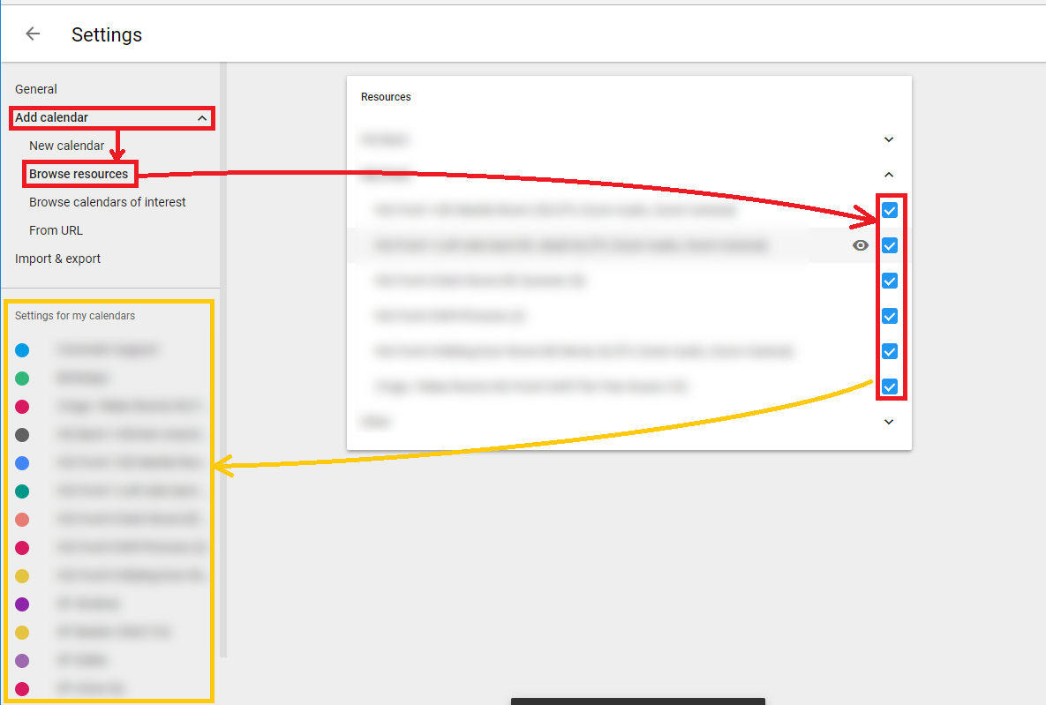Click the salmon-colored calendar dot
The width and height of the screenshot is (1046, 705).
(22, 520)
